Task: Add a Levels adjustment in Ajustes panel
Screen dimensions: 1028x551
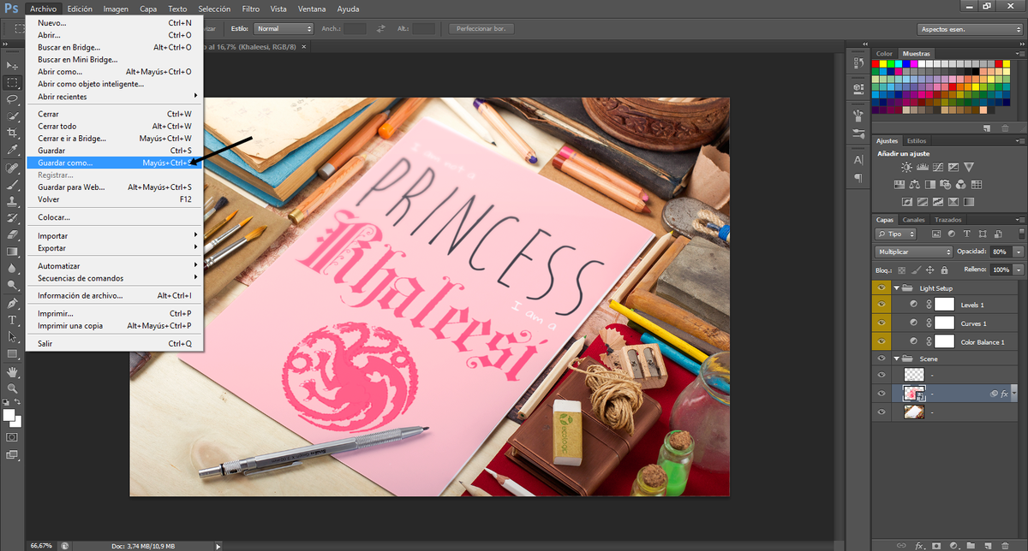Action: (923, 167)
